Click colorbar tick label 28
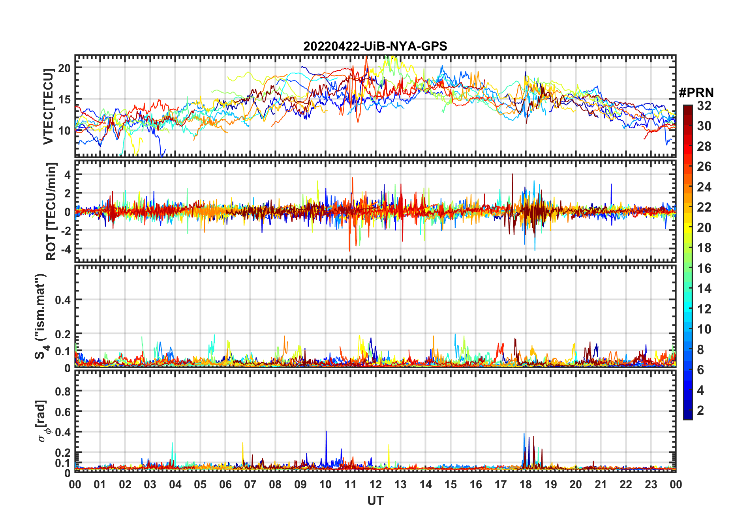The width and height of the screenshot is (751, 525). [x=704, y=146]
